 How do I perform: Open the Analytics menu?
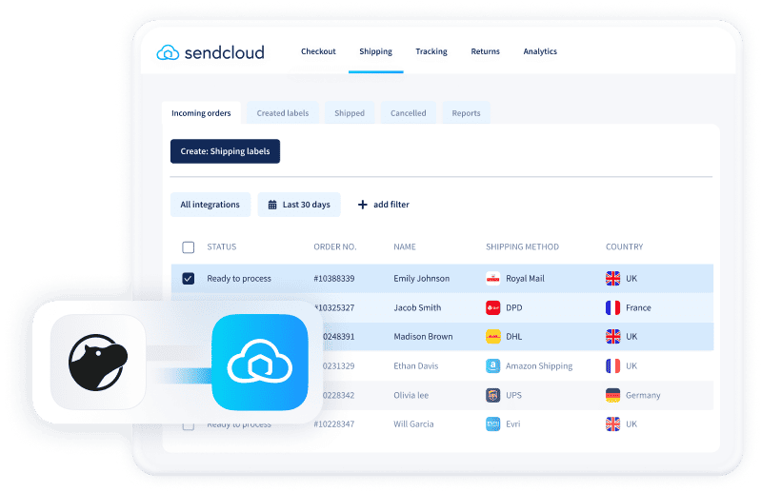[x=540, y=51]
